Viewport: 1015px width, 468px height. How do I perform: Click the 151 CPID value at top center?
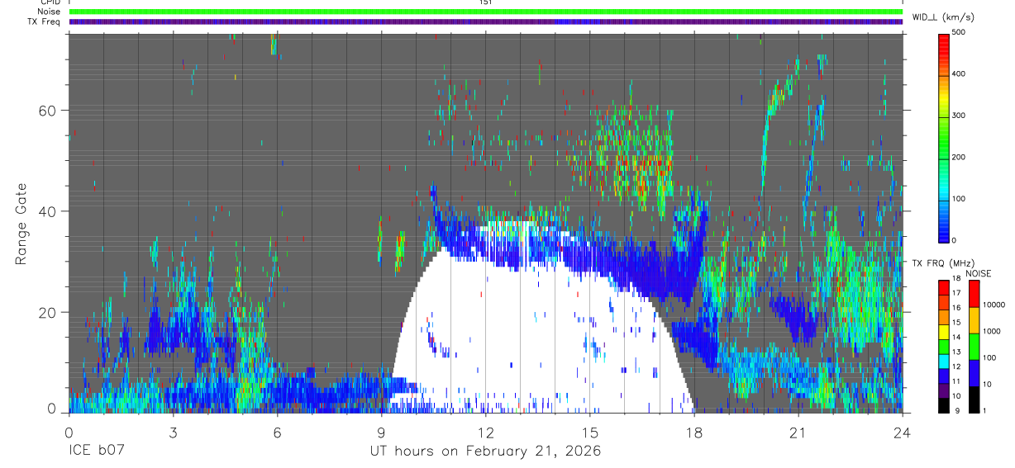pos(485,2)
